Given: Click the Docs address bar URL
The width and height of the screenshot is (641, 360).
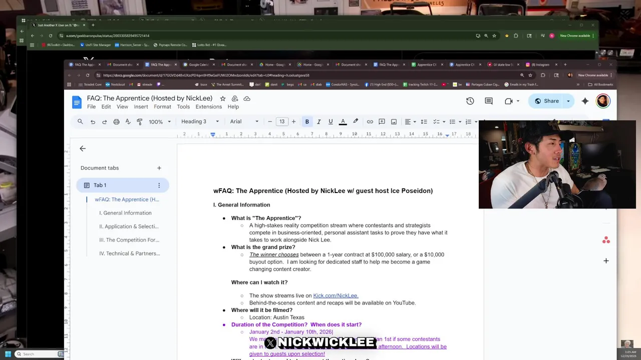Looking at the screenshot, I should [x=206, y=75].
